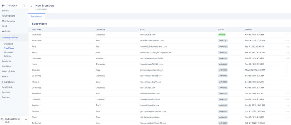Click email graham@regattatoolbox.com
Viewport: 291px width, 125px height.
click(x=153, y=111)
